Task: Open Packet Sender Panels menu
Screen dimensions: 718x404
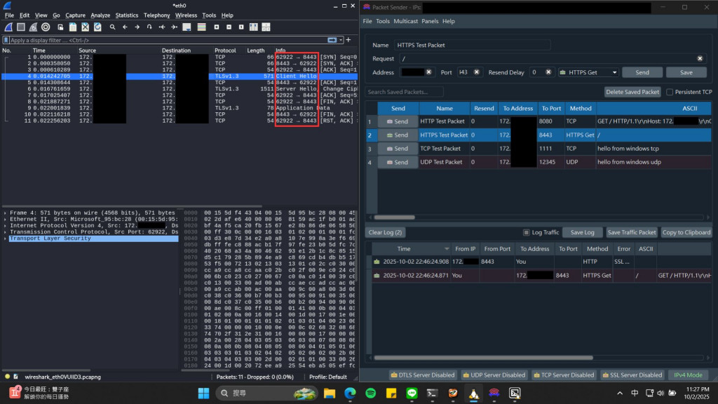Action: [430, 21]
